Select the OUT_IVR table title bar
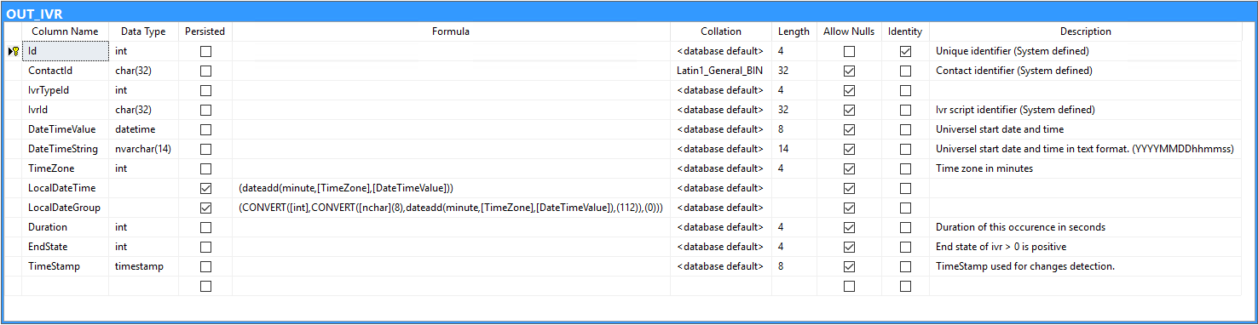Viewport: 1258px width, 325px height. [629, 14]
